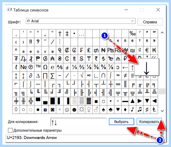
Task: Choose the leftwards arrow ← cell
Action: point(125,67)
